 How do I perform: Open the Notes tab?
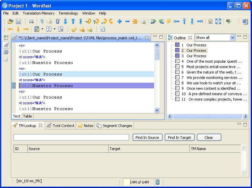(x=85, y=125)
